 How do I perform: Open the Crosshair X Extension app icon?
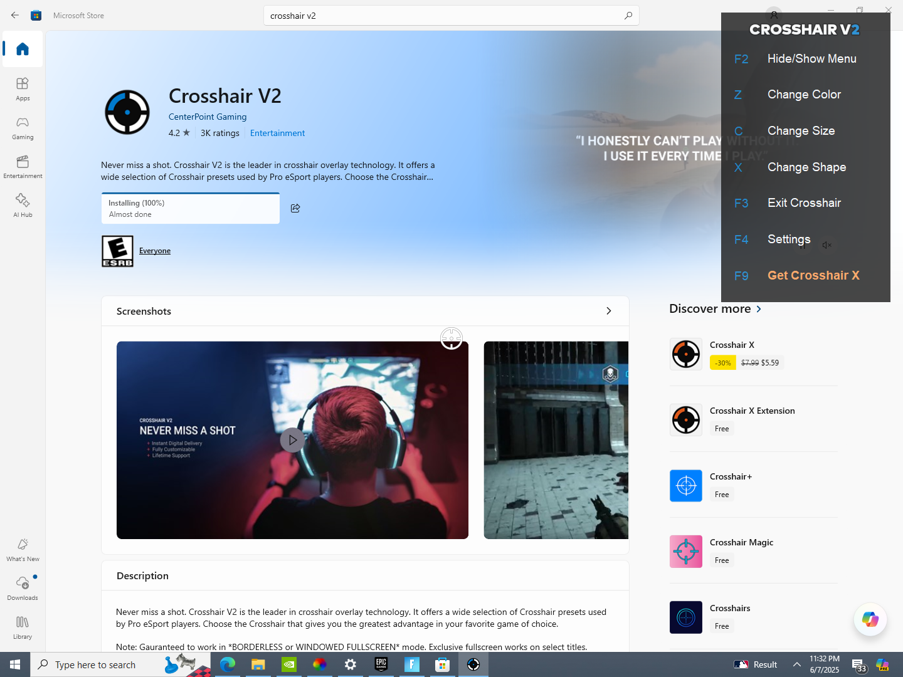[x=686, y=420]
